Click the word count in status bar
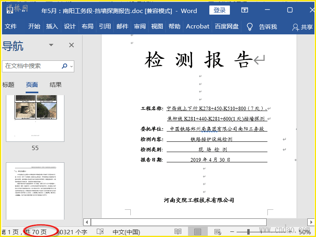Screen dimensions: 316x237 [72, 232]
